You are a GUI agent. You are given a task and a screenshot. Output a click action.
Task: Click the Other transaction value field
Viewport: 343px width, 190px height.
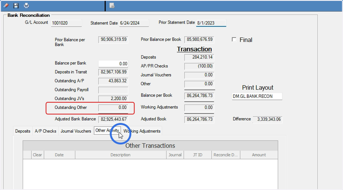tap(199, 84)
